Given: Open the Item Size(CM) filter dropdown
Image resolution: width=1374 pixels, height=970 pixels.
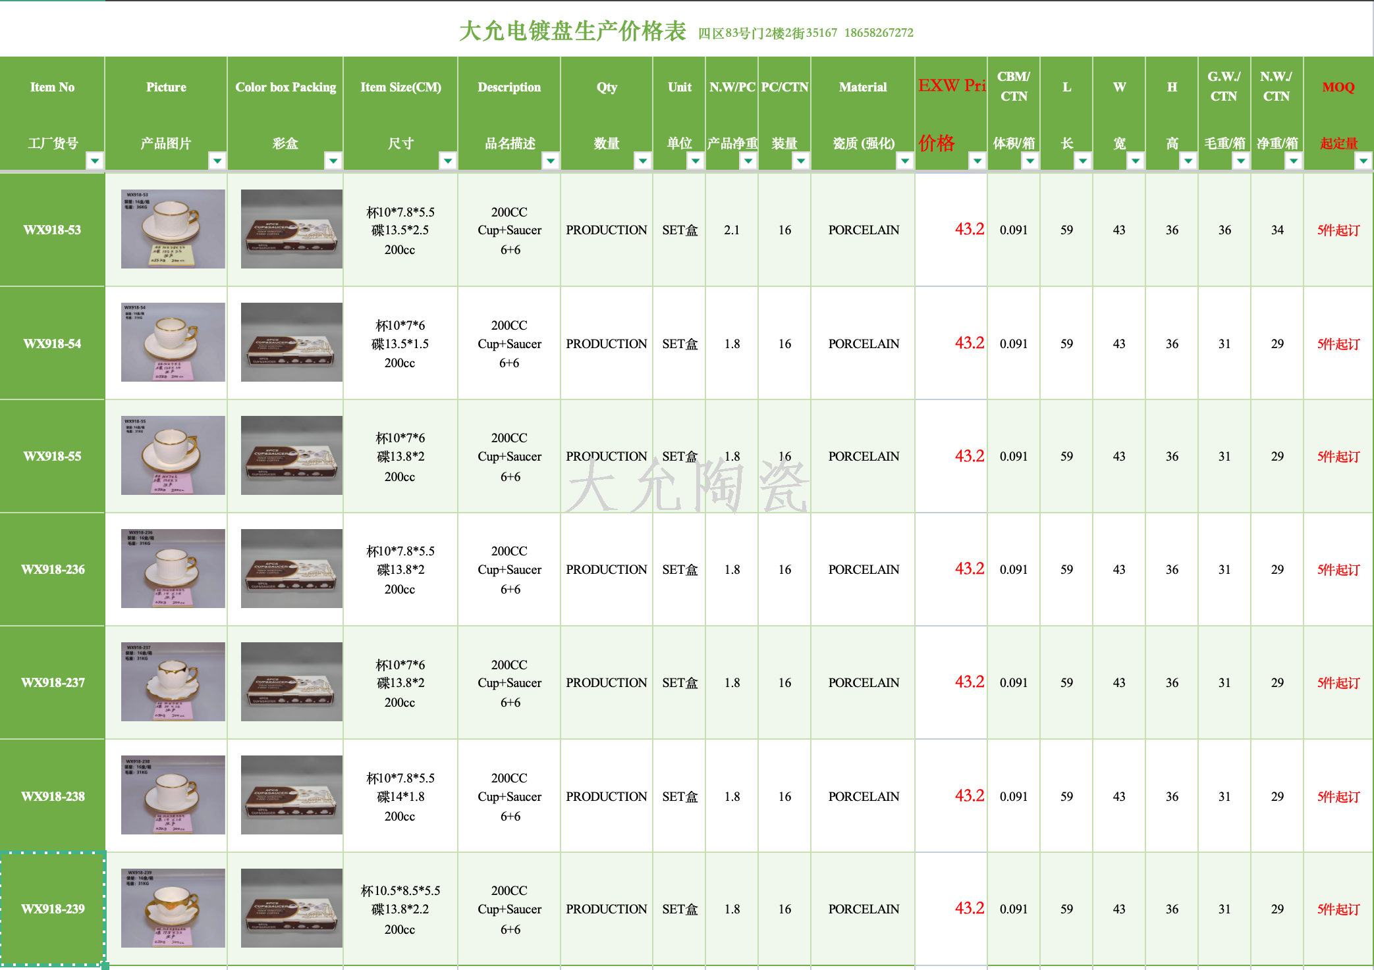Looking at the screenshot, I should 448,161.
